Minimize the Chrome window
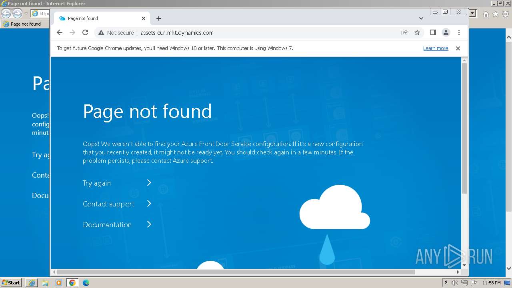The width and height of the screenshot is (512, 288). (435, 12)
